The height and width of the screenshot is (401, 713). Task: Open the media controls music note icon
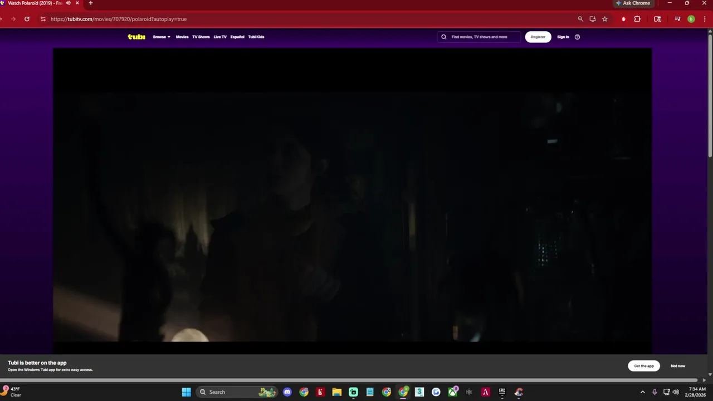tap(677, 19)
